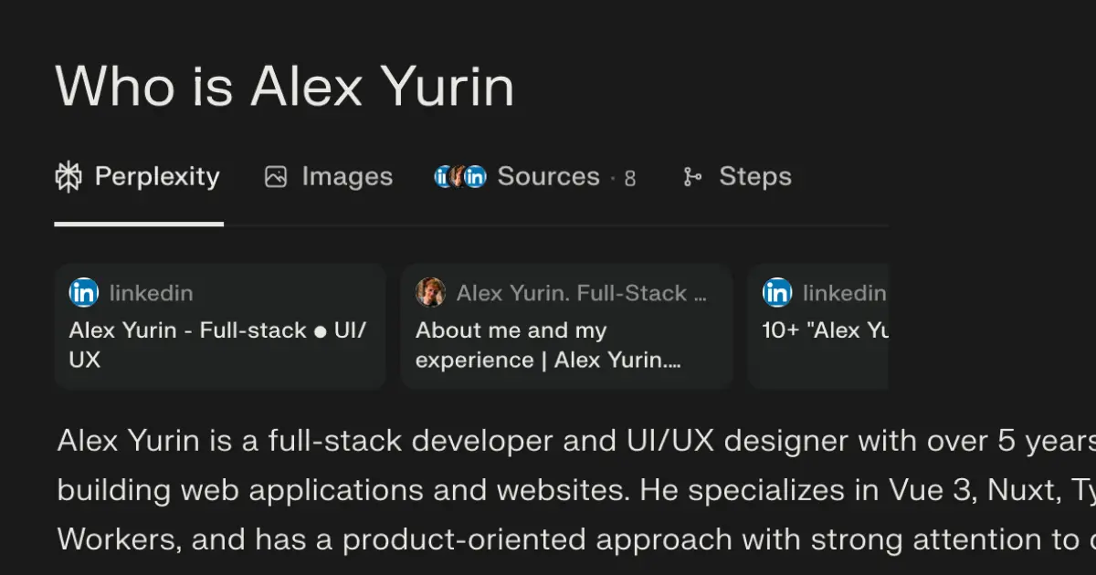The height and width of the screenshot is (575, 1096).
Task: Click the Perplexity logo icon in the tab row
Action: (68, 177)
